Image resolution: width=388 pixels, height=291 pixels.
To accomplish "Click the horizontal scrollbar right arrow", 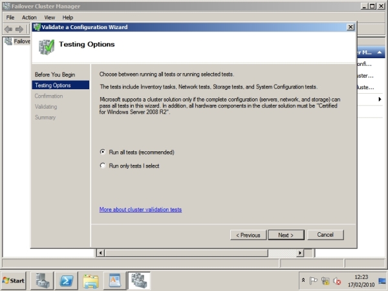I will [300, 253].
